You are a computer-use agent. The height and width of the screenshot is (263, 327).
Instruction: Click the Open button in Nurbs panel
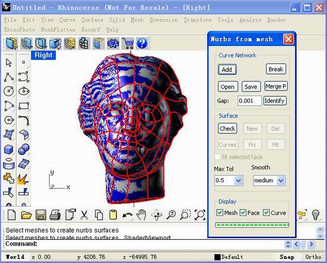pyautogui.click(x=228, y=87)
